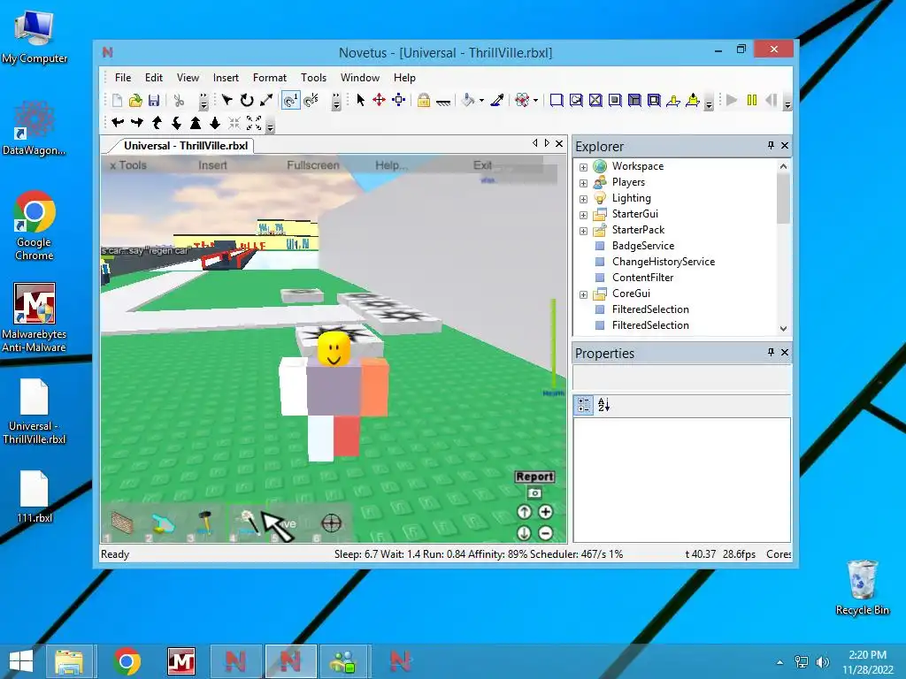The image size is (906, 679).
Task: Click the yellow hinge surface icon
Action: (x=673, y=101)
